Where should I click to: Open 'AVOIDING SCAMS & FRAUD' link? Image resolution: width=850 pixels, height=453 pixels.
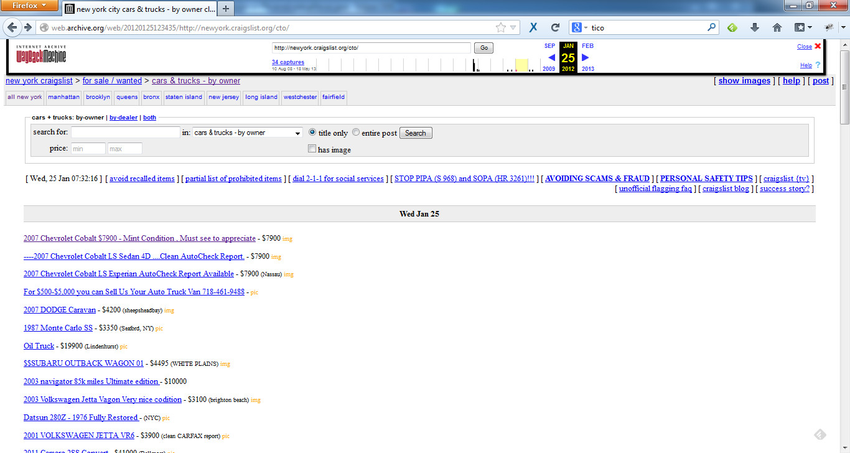[x=597, y=179]
